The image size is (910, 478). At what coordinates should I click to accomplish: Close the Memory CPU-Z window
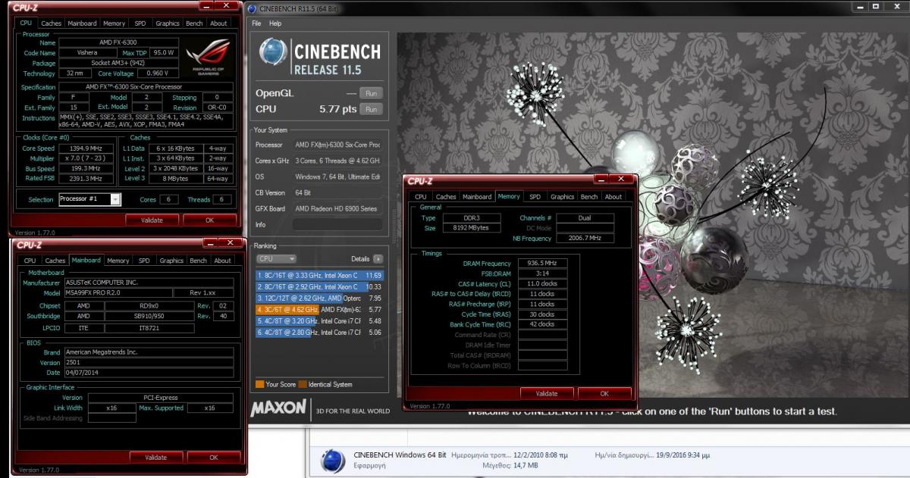[620, 179]
